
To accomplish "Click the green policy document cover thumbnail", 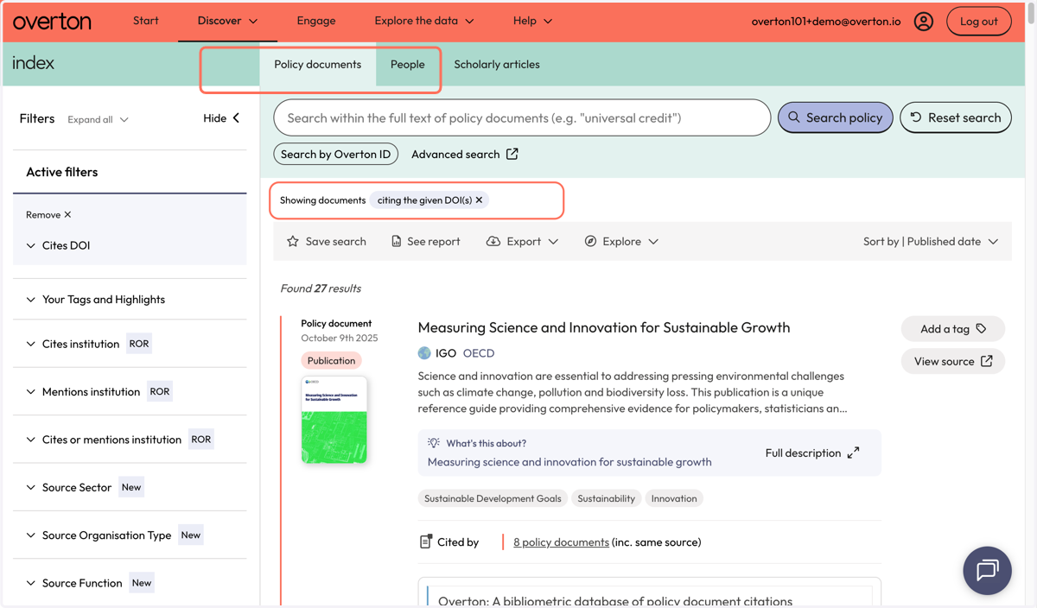I will (x=334, y=419).
